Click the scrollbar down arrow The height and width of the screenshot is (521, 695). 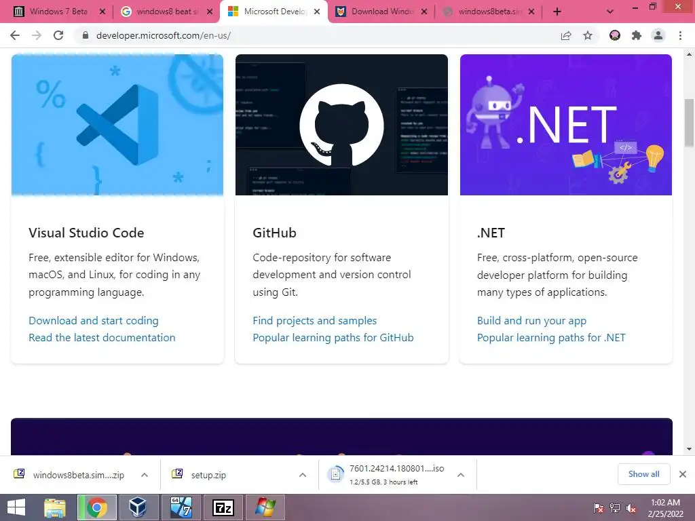690,449
